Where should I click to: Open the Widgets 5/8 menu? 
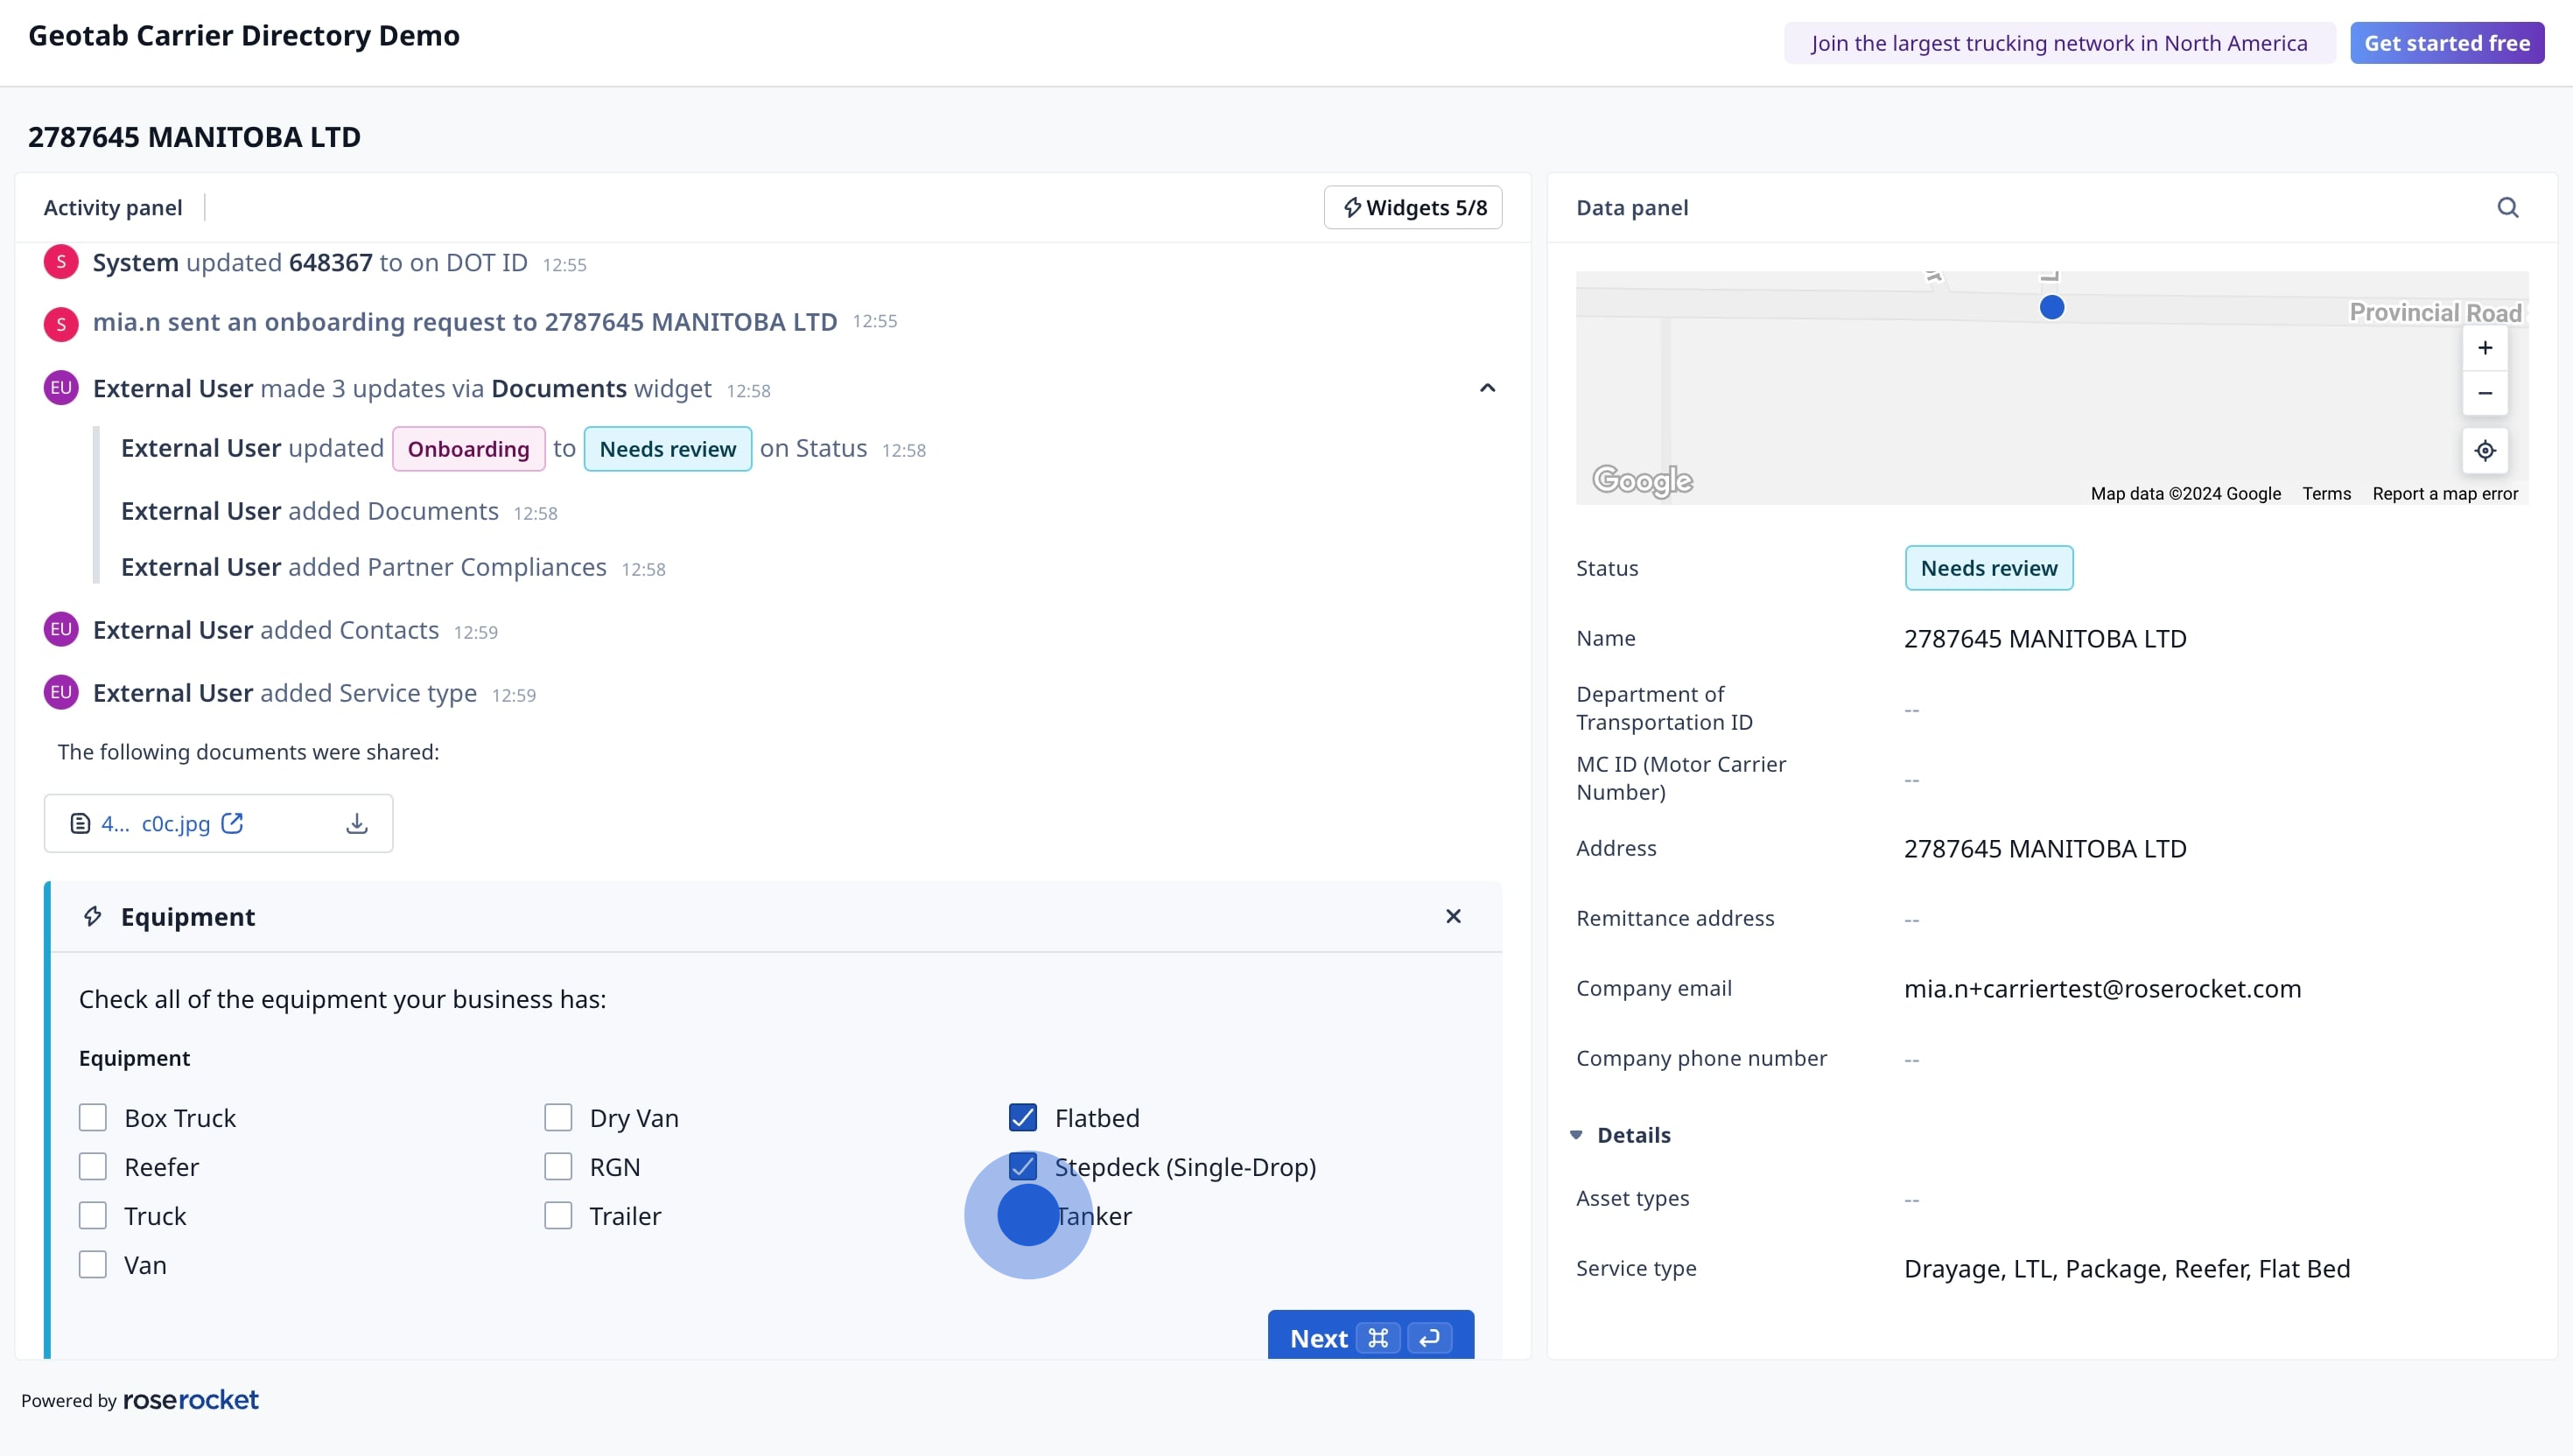click(1412, 207)
